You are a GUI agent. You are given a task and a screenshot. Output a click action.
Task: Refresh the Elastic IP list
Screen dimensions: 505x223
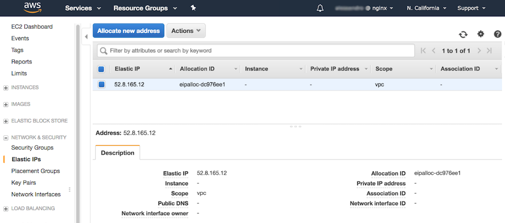(463, 34)
